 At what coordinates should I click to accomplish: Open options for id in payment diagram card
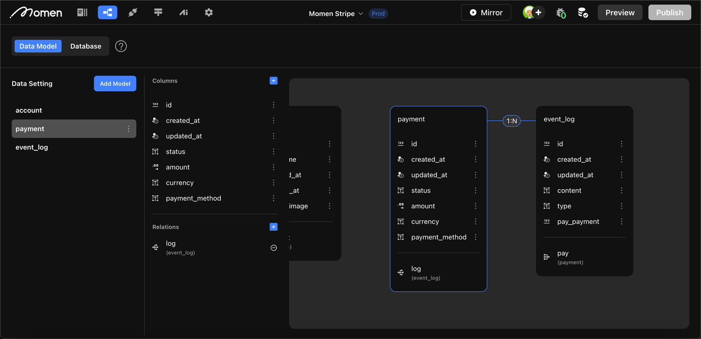tap(475, 144)
